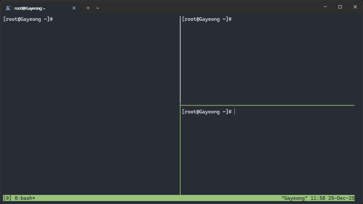
Task: Click the empty title bar area right of tabs
Action: [208, 7]
